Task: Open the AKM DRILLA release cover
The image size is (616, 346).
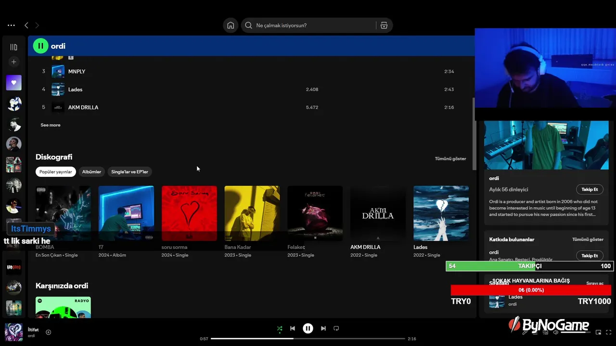Action: [378, 213]
